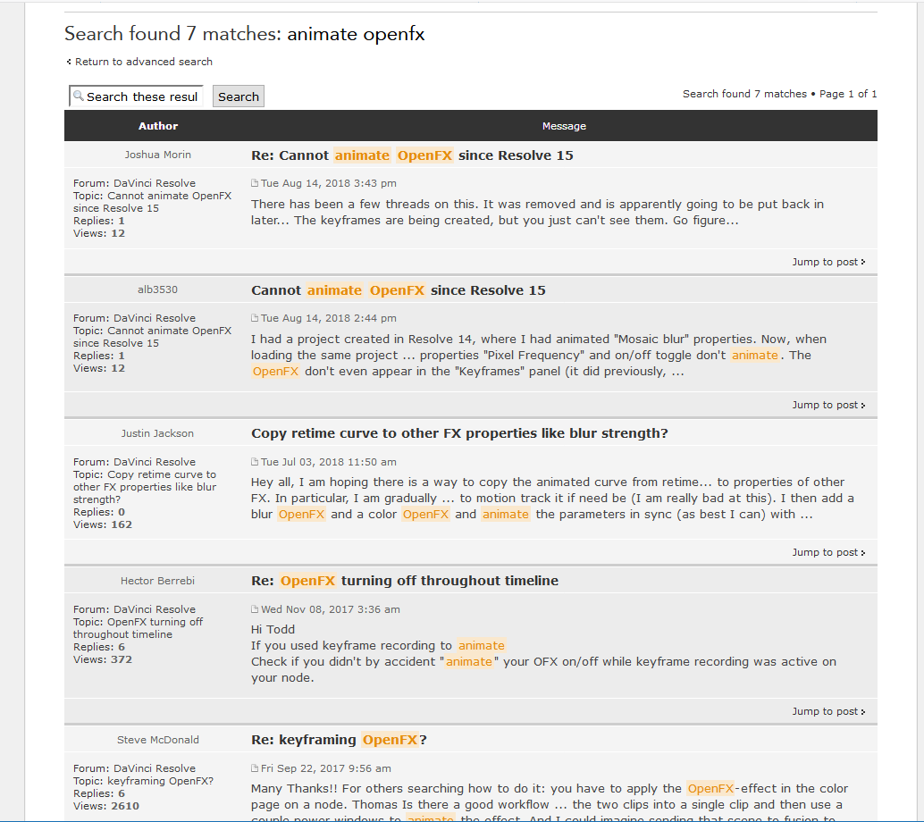Click arrow icon before Return to advanced search

point(69,62)
